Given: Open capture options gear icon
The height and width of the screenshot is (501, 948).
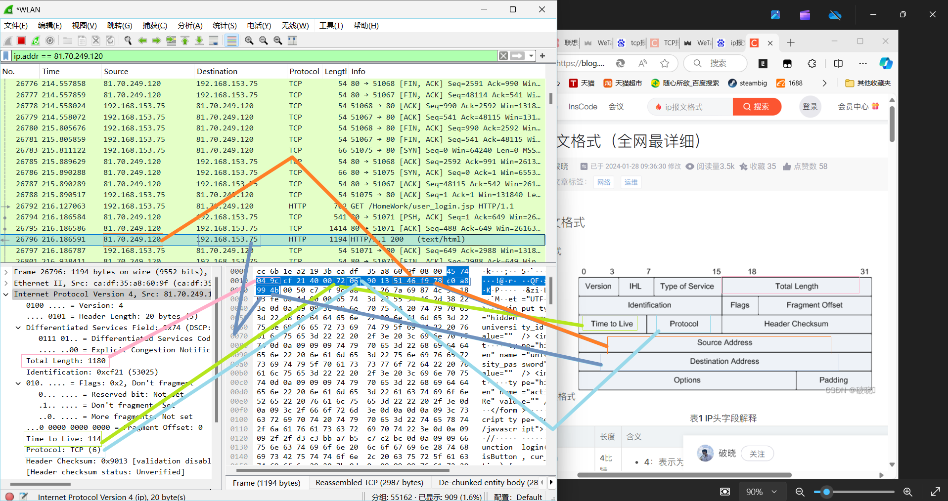Looking at the screenshot, I should (x=50, y=41).
